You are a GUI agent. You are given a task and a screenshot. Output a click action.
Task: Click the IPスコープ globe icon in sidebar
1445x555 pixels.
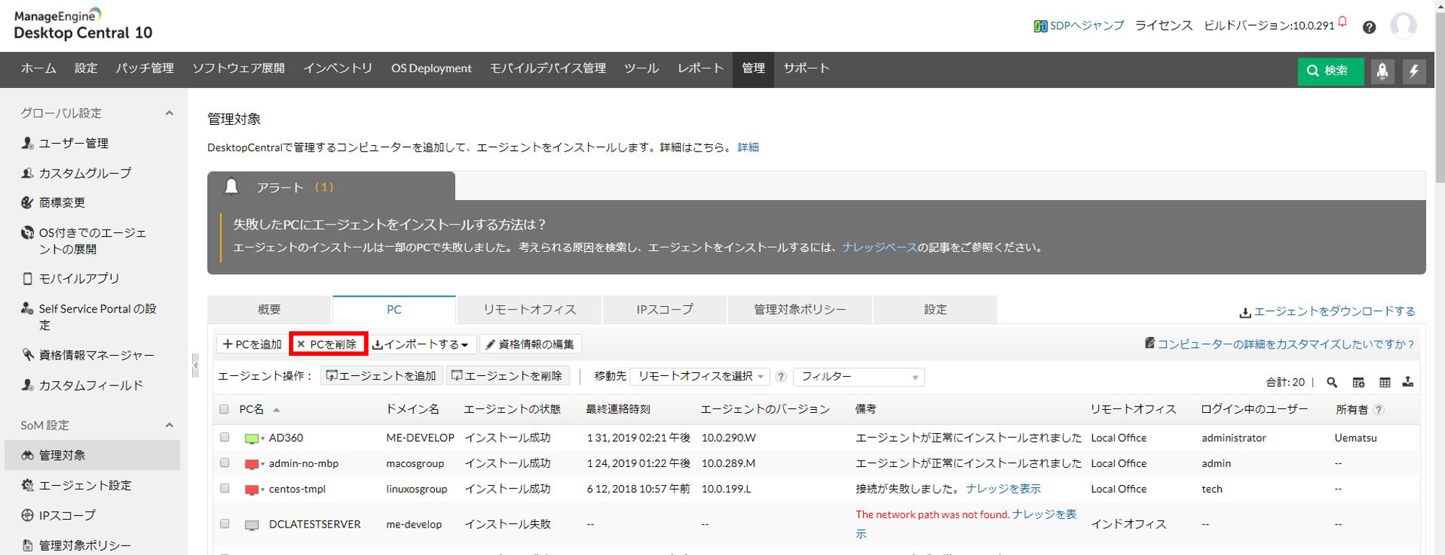pyautogui.click(x=27, y=515)
